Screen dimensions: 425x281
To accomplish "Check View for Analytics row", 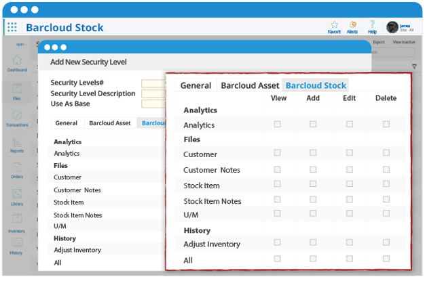I will [277, 124].
